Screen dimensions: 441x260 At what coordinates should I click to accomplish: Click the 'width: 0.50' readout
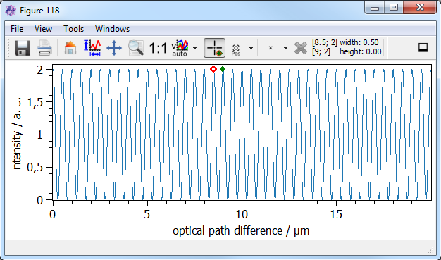359,42
